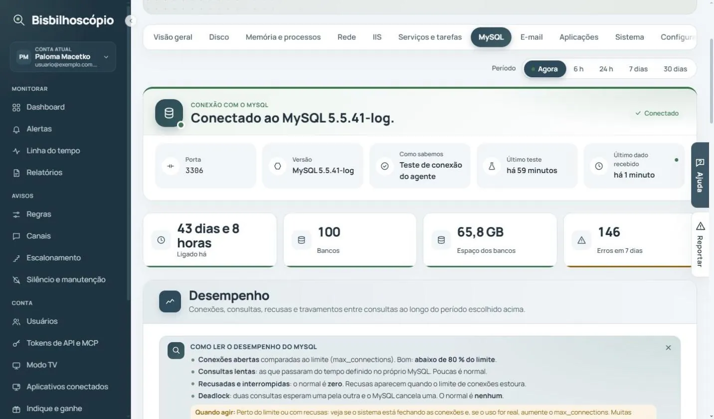Viewport: 714px width, 419px height.
Task: Open the Ajuda side panel button
Action: point(700,175)
